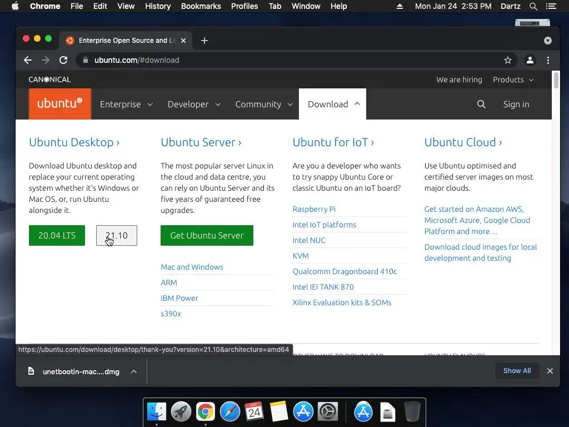Open App Store beside Notes in the Dock
This screenshot has height=427, width=569.
[303, 411]
